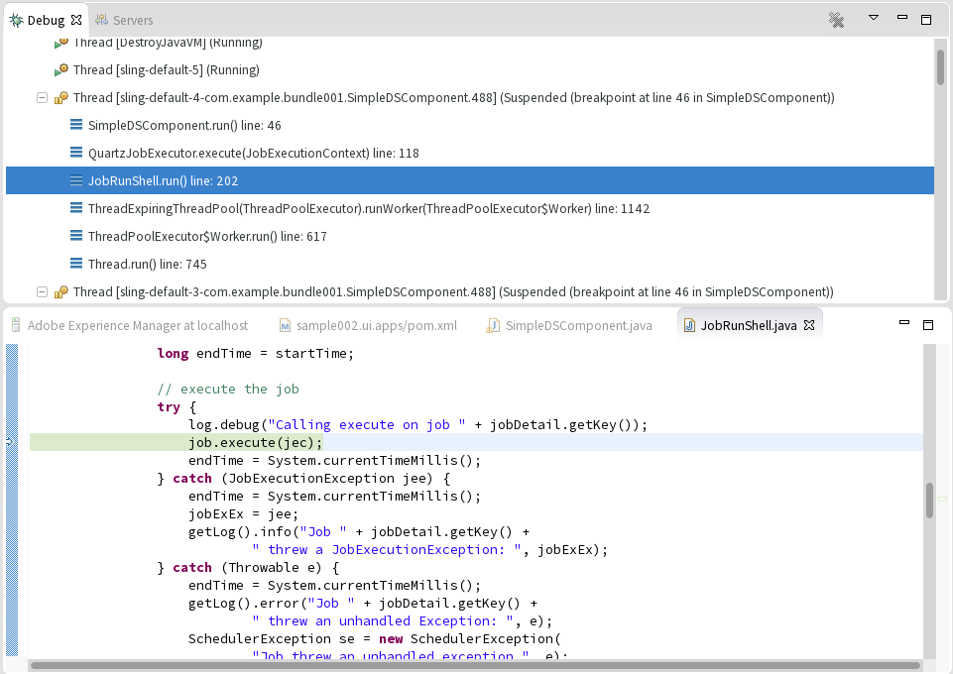This screenshot has width=953, height=674.
Task: Click the editor vertical scrollbar thumb
Action: point(929,501)
